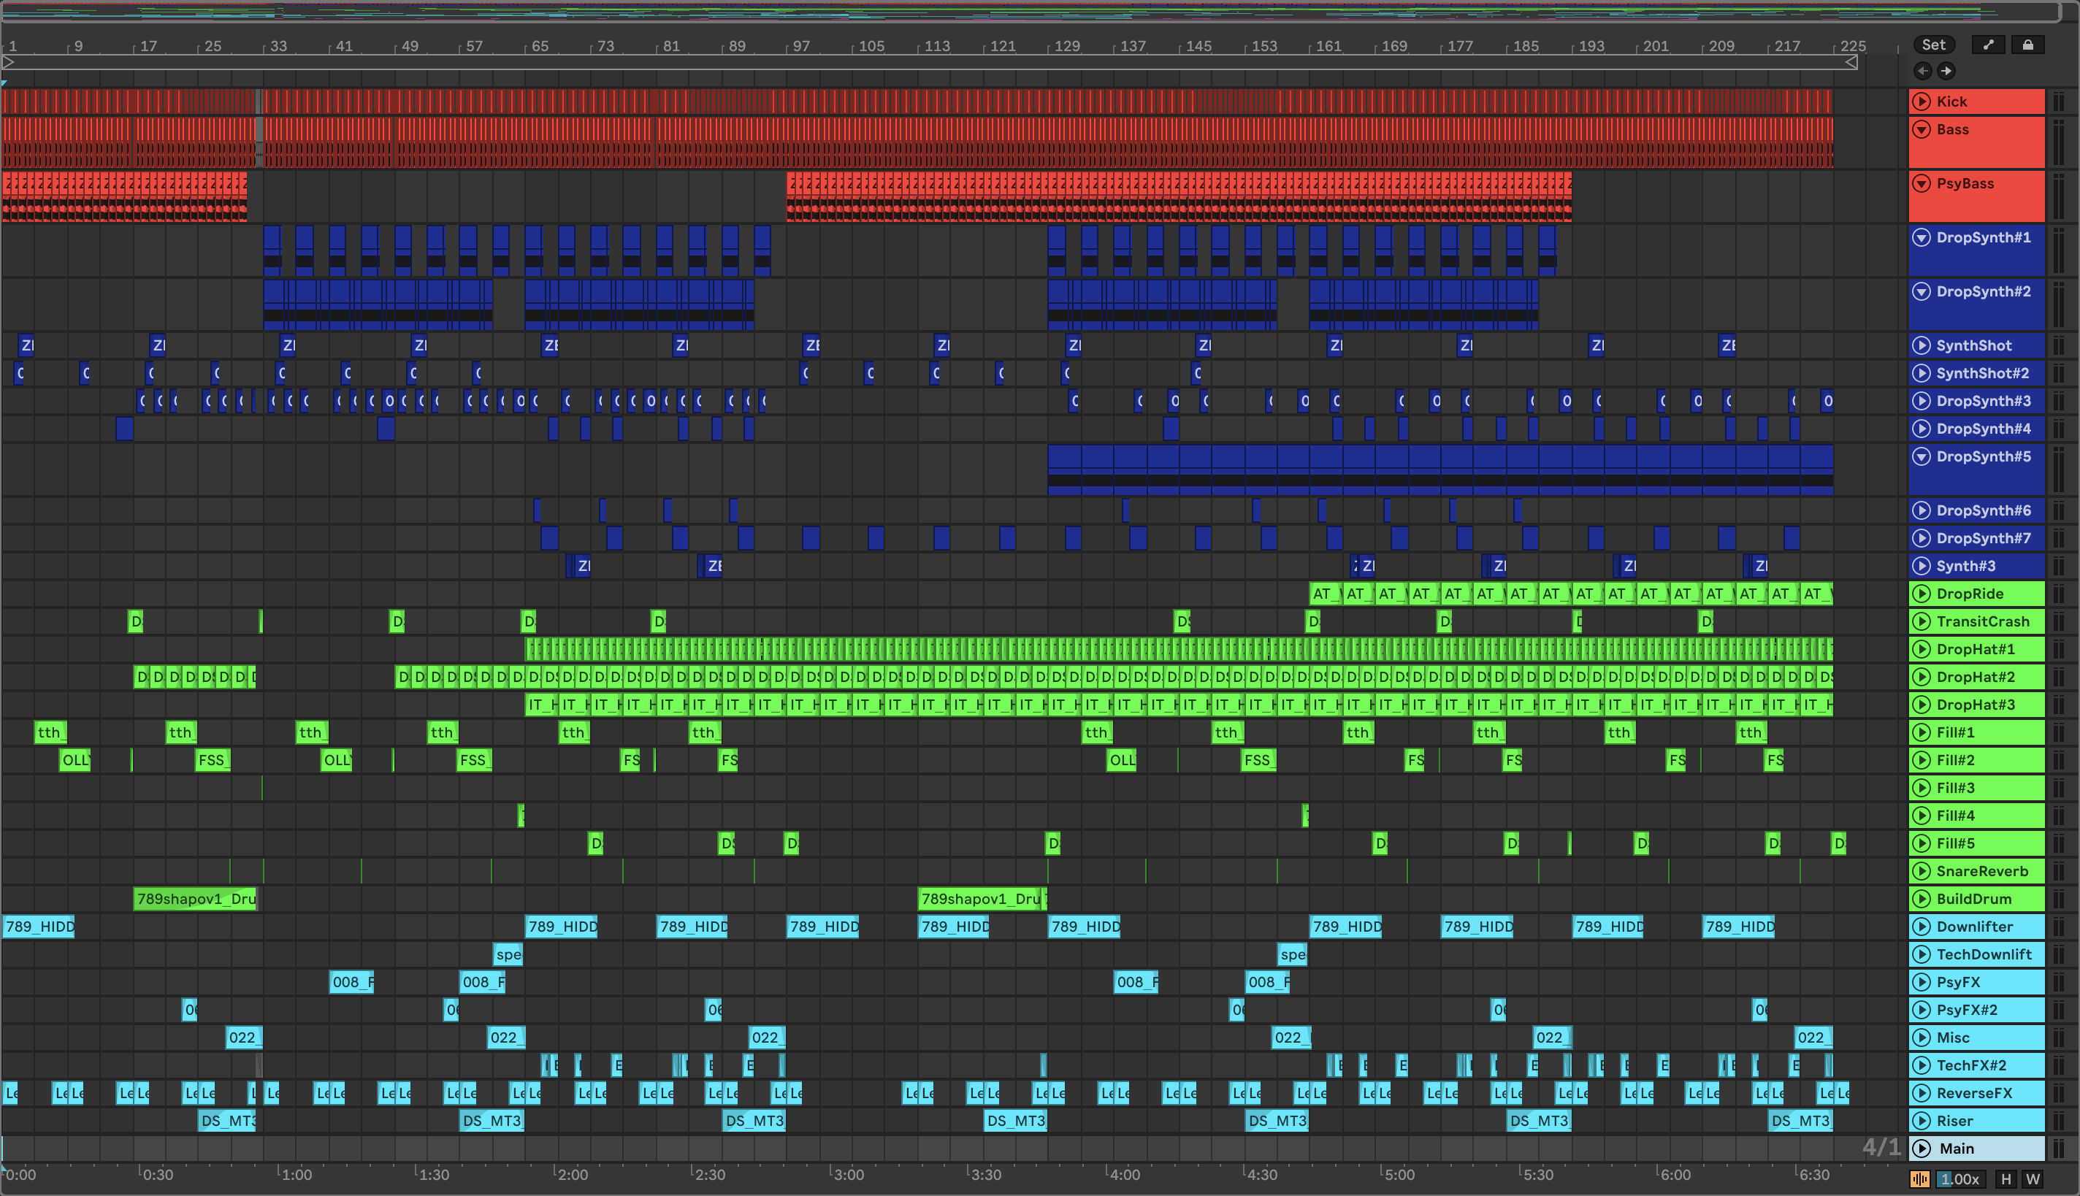
Task: Click the round play icon on DropRide track
Action: tap(1922, 593)
